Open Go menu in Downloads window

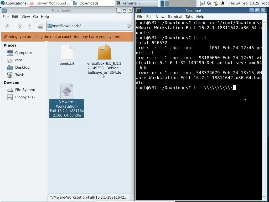[35, 17]
